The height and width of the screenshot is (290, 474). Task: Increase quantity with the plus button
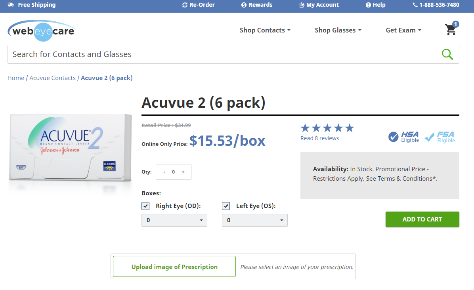183,172
